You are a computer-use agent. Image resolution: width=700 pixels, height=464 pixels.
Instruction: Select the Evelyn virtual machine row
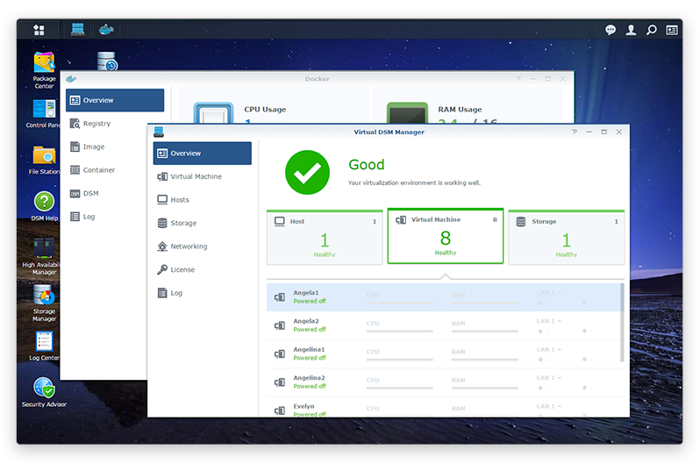click(443, 407)
